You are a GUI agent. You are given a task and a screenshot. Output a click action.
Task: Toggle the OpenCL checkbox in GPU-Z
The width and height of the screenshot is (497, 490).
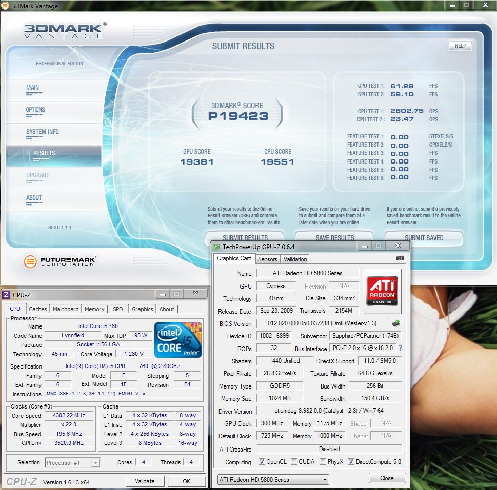[x=262, y=461]
